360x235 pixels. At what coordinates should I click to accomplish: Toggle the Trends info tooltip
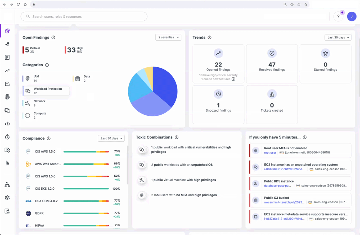[x=209, y=37]
